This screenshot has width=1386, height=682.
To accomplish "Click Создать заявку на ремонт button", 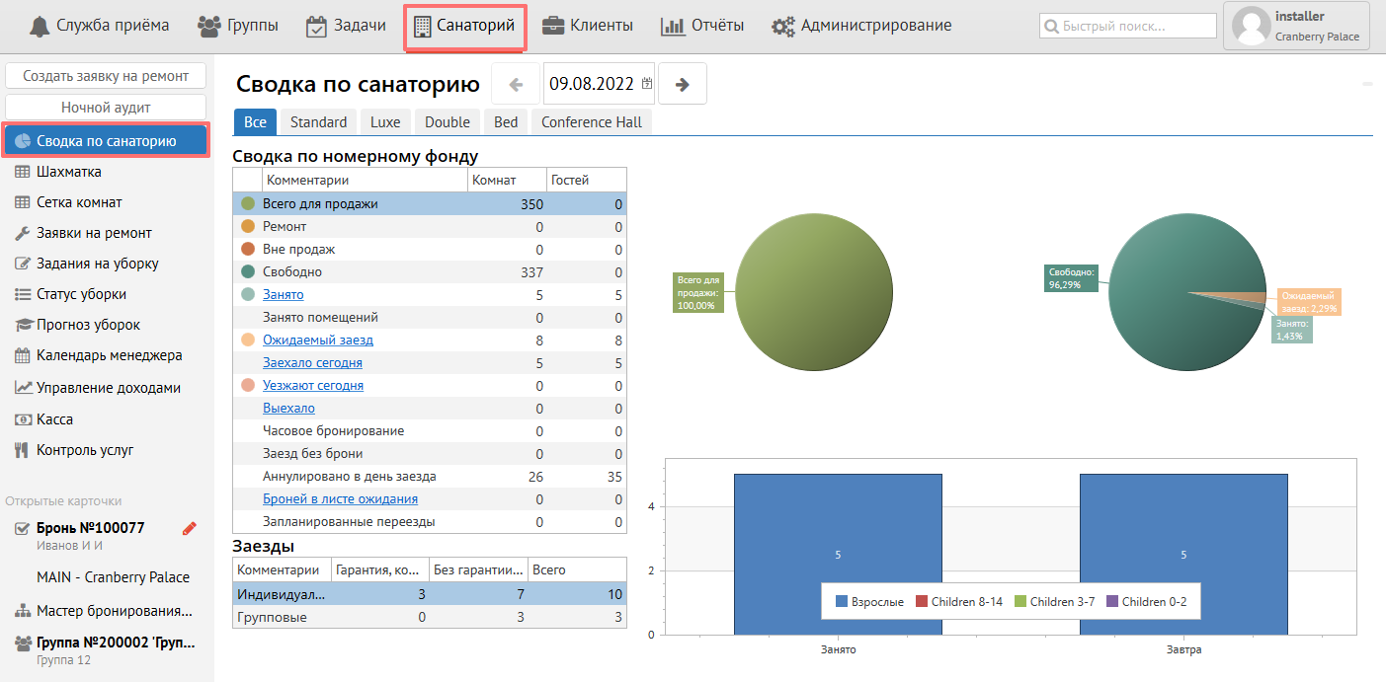I will 106,75.
